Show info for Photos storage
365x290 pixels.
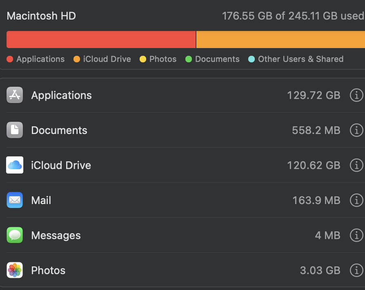tap(356, 270)
